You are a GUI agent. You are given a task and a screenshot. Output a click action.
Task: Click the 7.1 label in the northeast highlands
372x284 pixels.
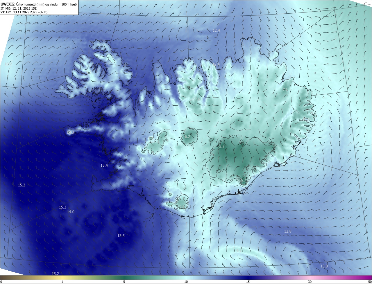pos(285,89)
